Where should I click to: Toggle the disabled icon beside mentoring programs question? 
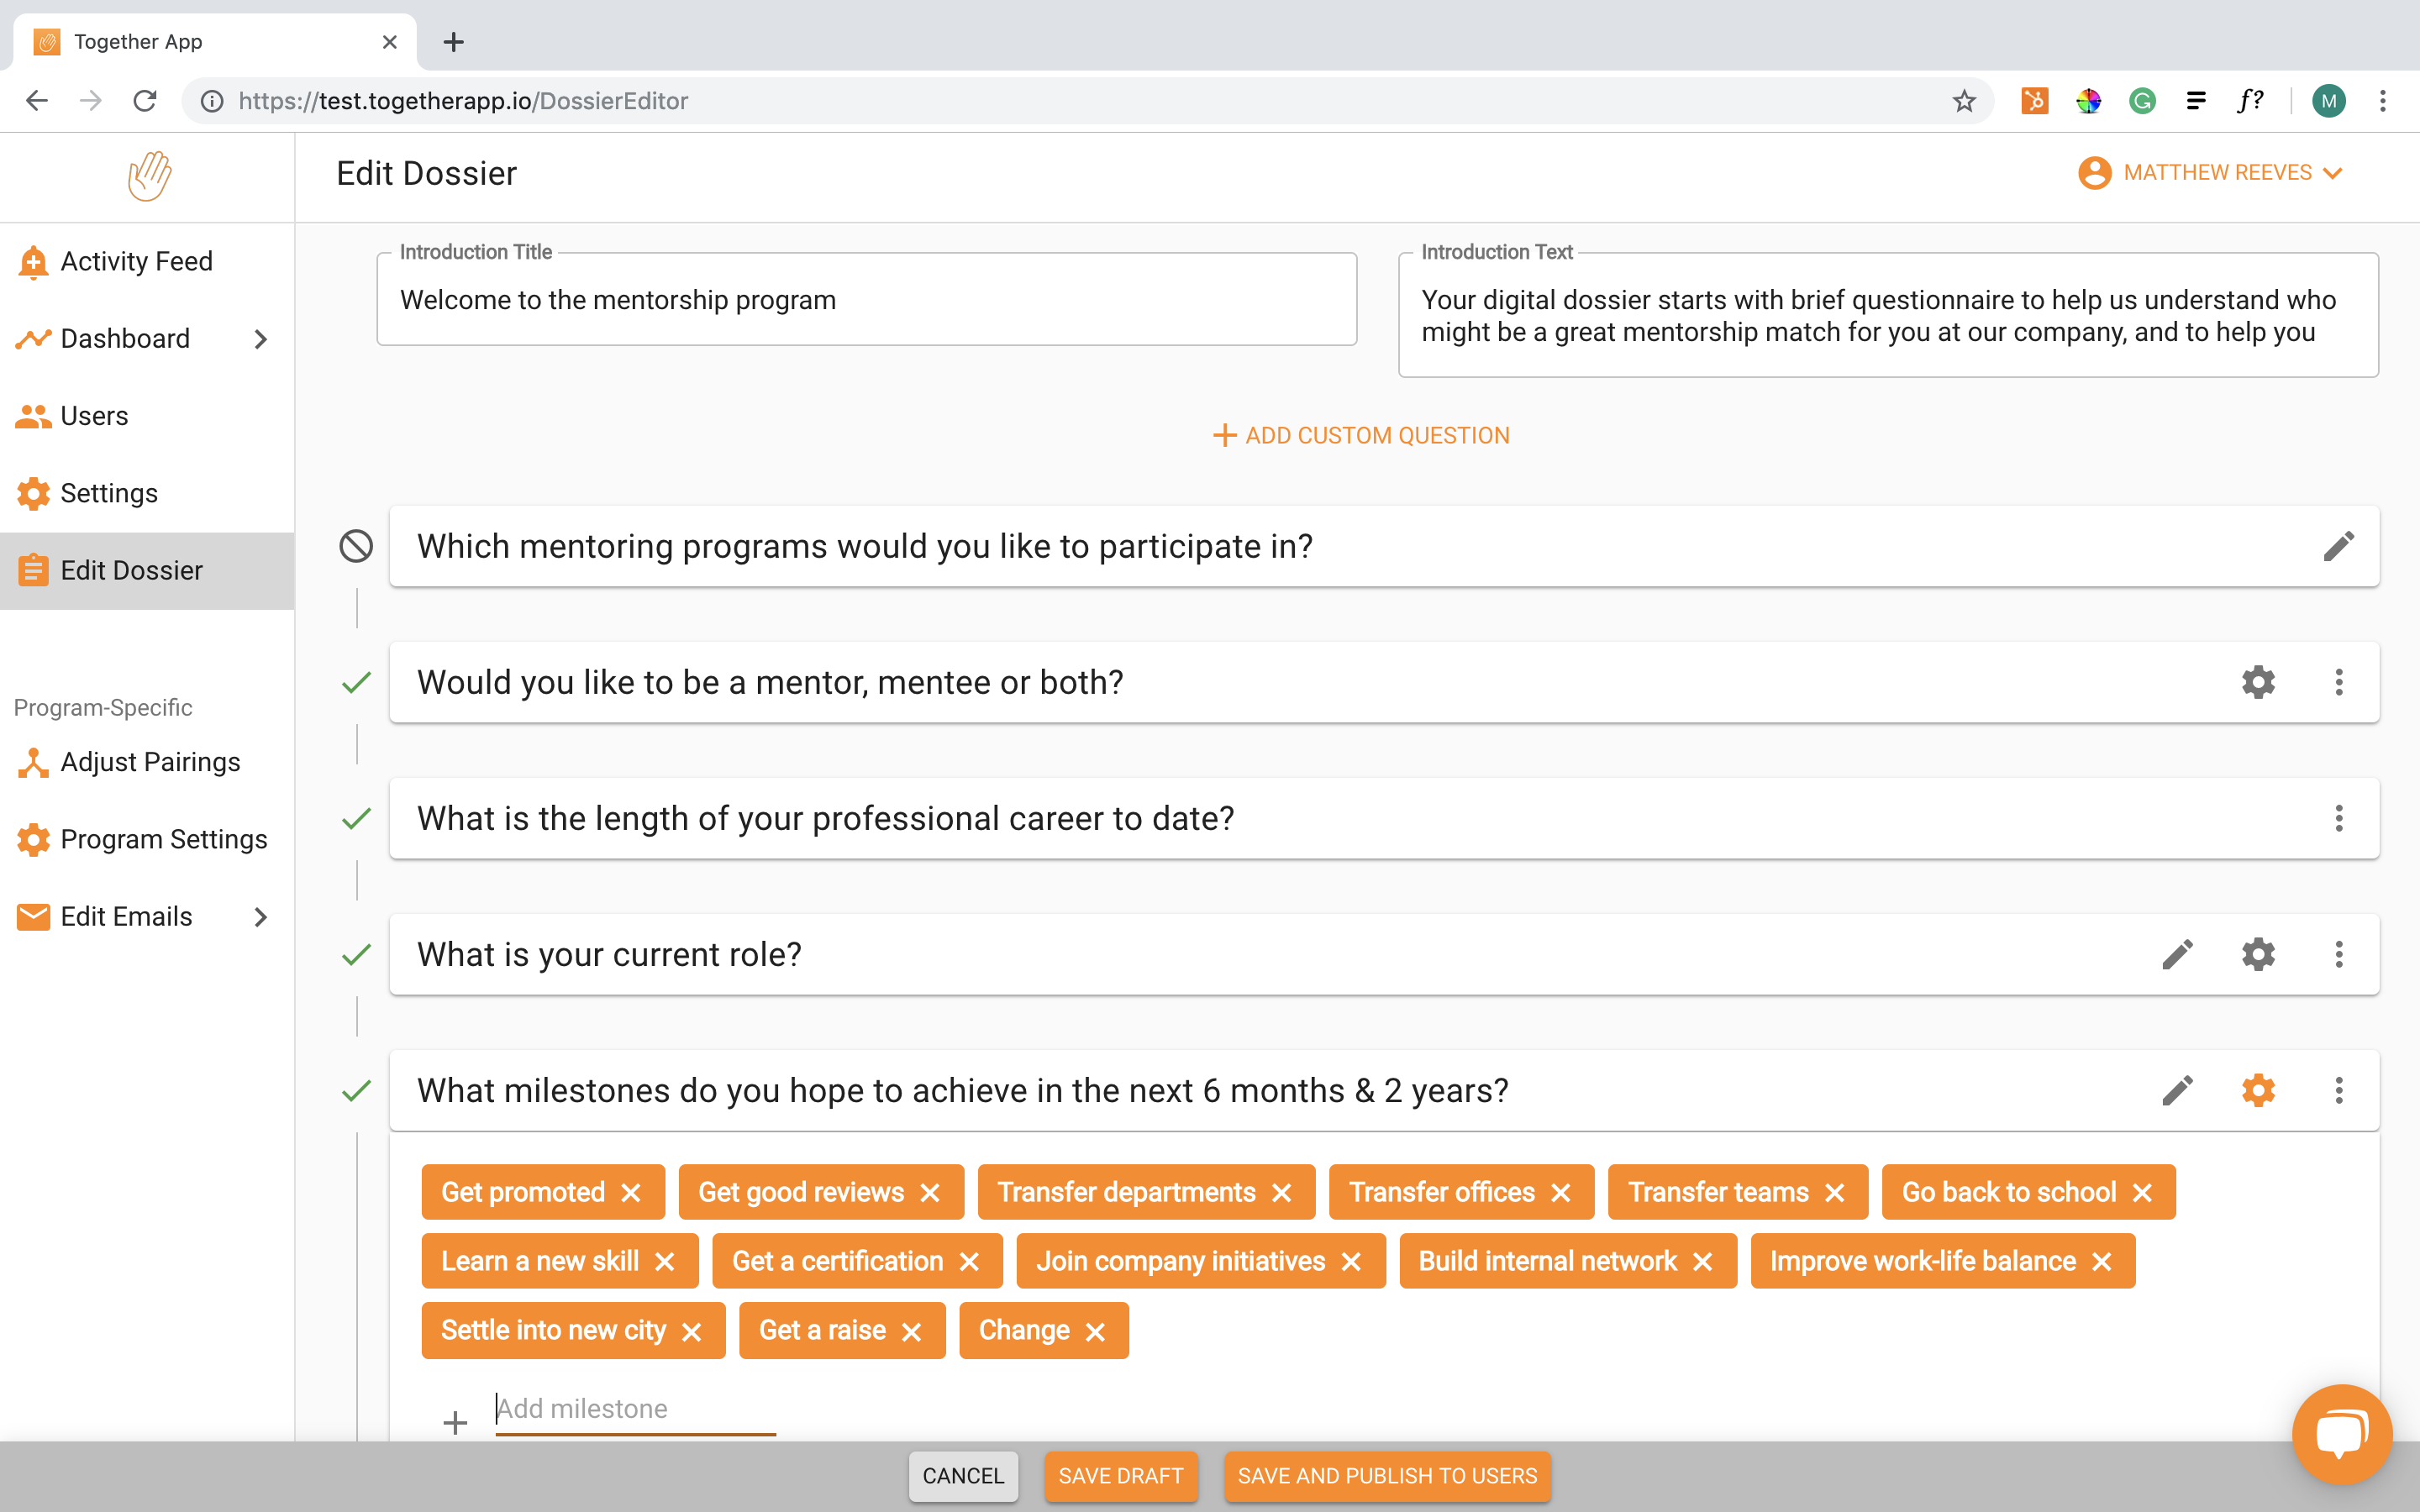(x=356, y=546)
